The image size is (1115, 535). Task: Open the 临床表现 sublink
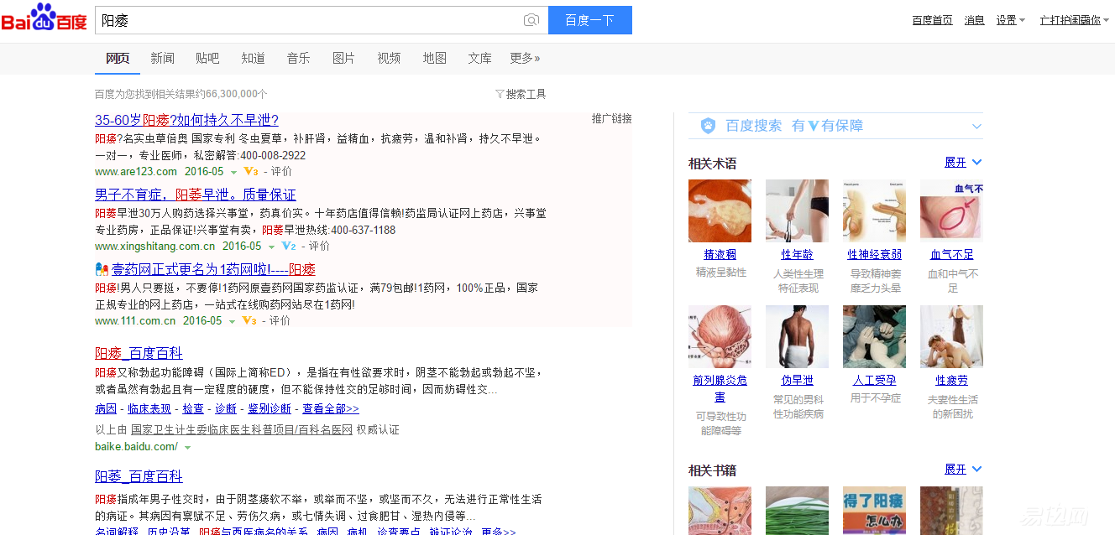point(149,409)
